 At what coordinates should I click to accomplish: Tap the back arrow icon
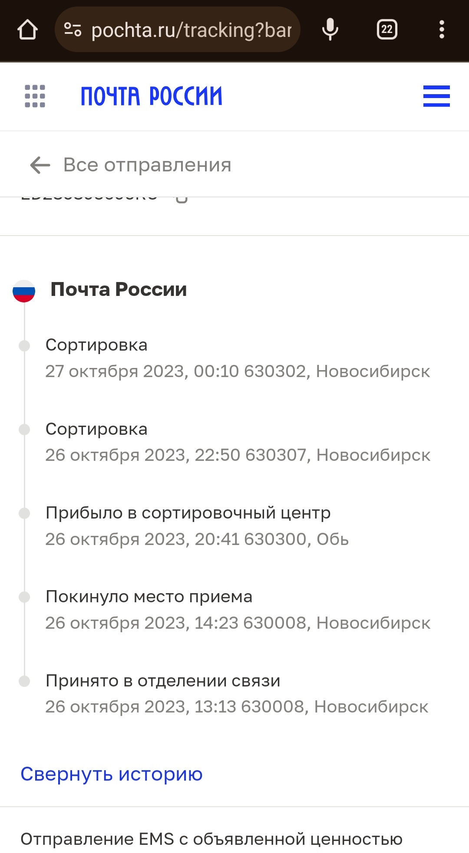[40, 165]
